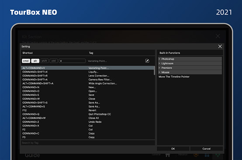Click the shortcut list scrollbar
242x160 pixels.
[154, 71]
